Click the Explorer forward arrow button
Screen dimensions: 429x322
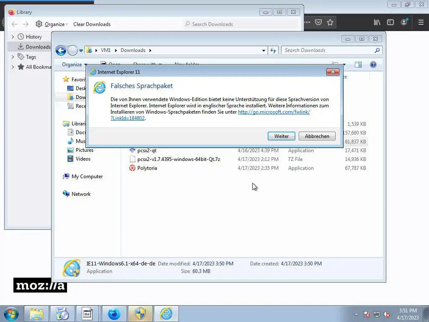72,50
